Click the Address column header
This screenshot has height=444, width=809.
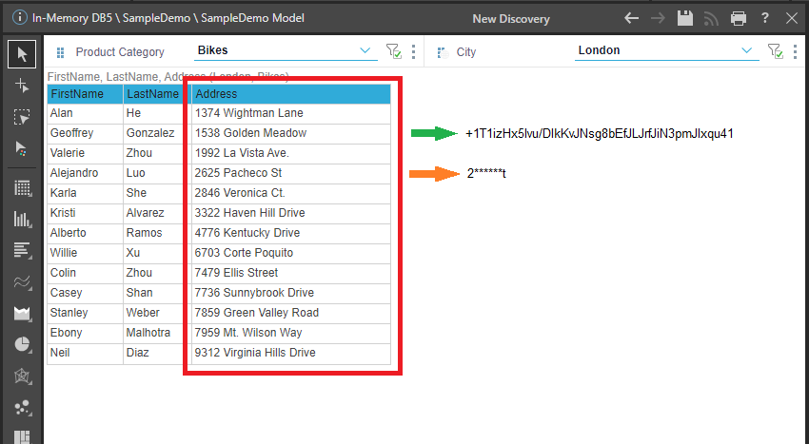pos(290,94)
